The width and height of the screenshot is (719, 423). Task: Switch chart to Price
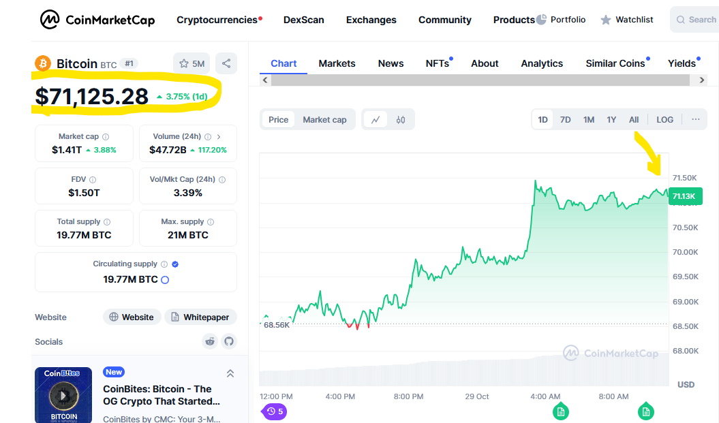278,120
